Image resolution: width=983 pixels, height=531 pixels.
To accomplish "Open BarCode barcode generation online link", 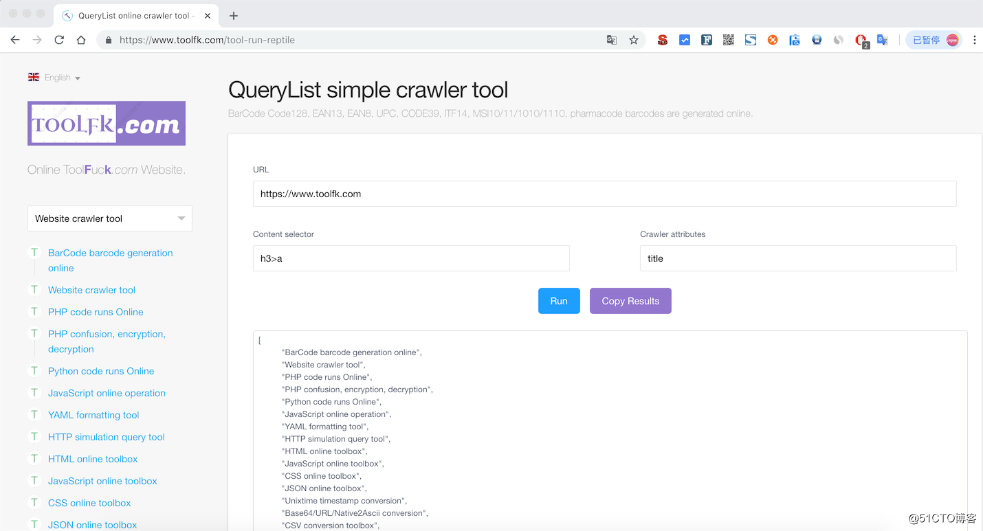I will (111, 260).
